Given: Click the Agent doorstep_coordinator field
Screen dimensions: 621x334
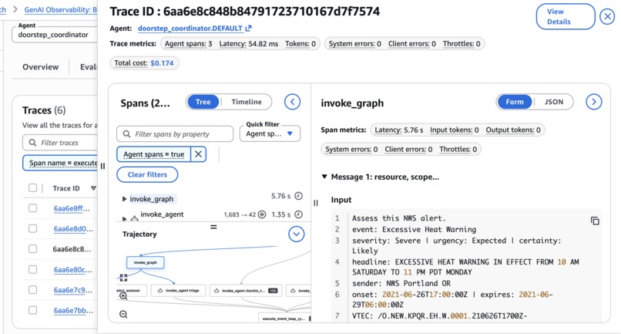Looking at the screenshot, I should tap(55, 35).
